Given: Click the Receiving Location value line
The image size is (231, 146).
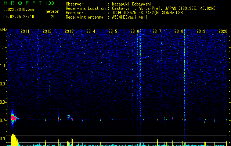Looking at the screenshot, I should coord(164,8).
